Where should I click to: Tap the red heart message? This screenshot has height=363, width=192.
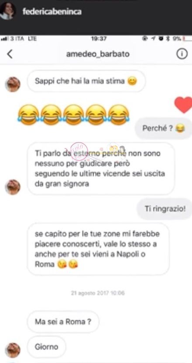pyautogui.click(x=184, y=105)
